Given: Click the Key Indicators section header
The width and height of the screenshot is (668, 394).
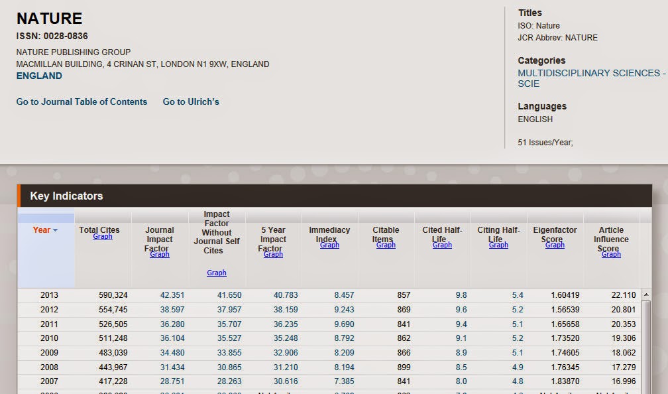Looking at the screenshot, I should [x=335, y=196].
